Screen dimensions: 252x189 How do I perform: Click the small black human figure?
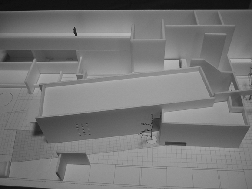tap(75, 31)
